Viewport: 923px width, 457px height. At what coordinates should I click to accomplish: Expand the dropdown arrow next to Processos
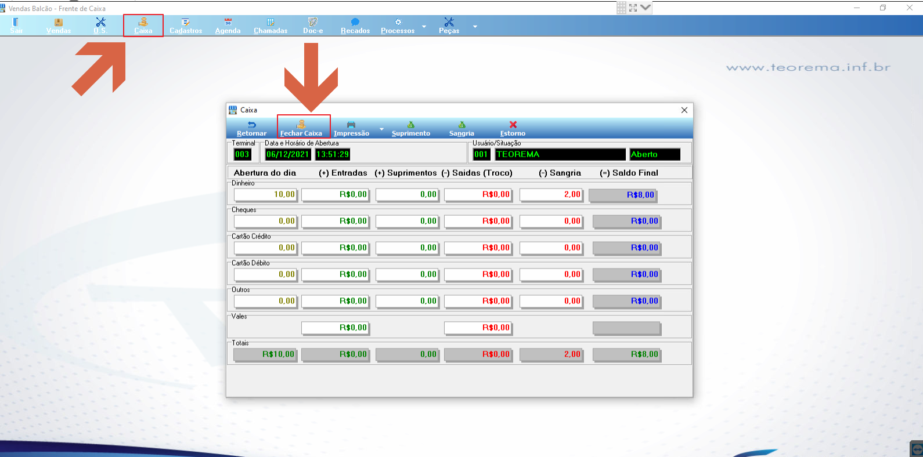[x=424, y=27]
